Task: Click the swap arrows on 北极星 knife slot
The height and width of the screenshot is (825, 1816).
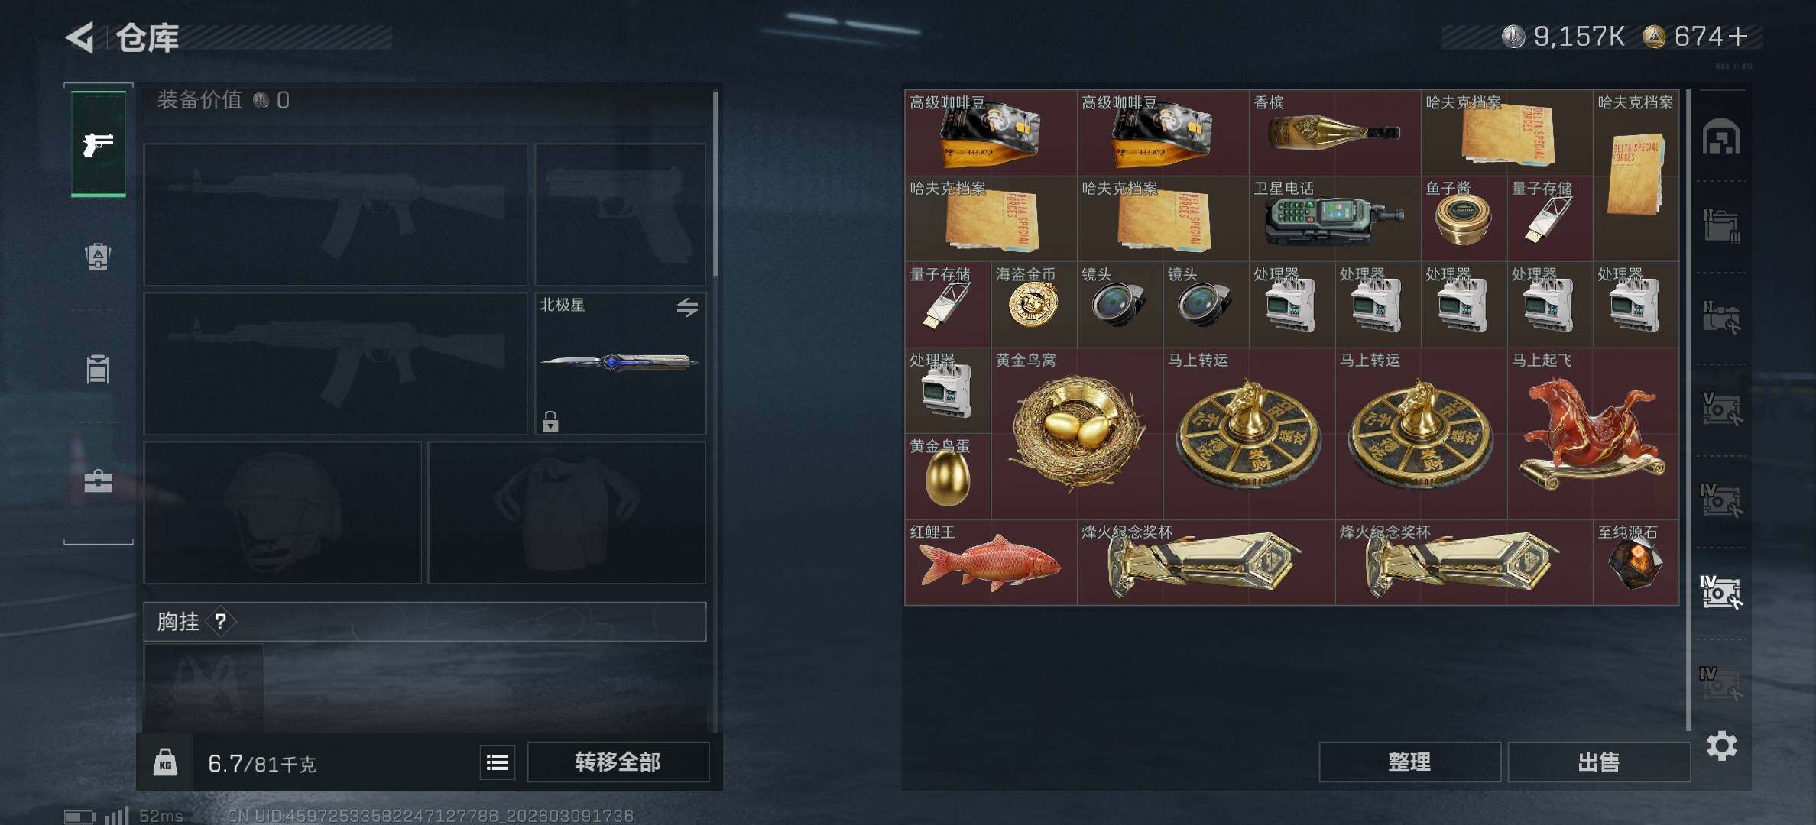Action: point(687,307)
